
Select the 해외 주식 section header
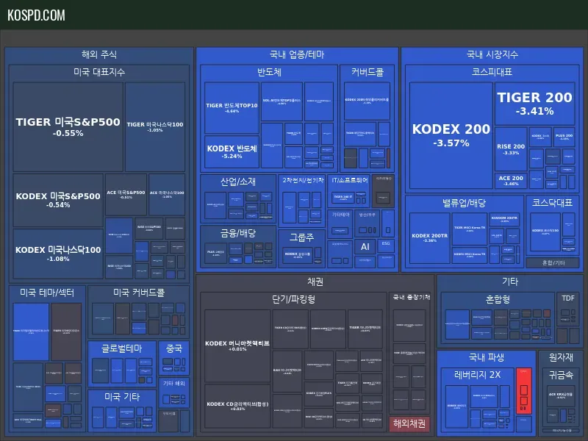[99, 54]
